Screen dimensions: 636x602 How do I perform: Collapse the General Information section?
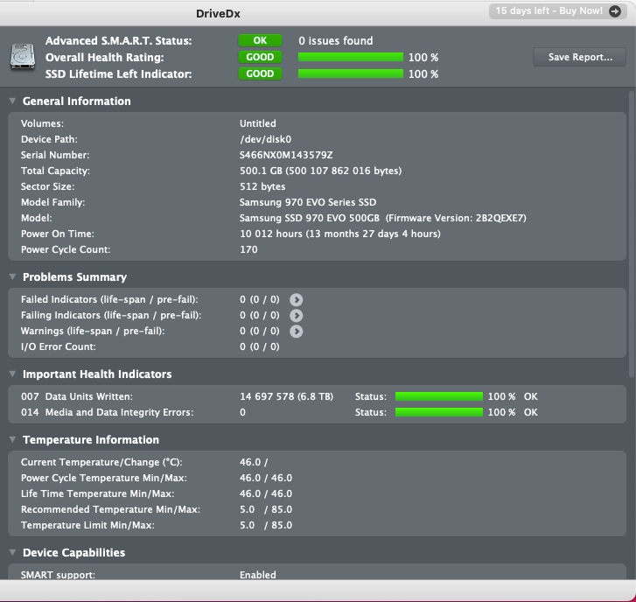[x=12, y=101]
